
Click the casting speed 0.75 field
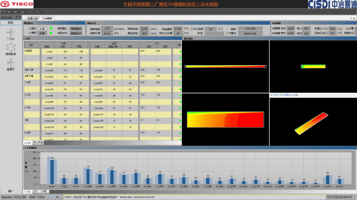[x=107, y=29]
